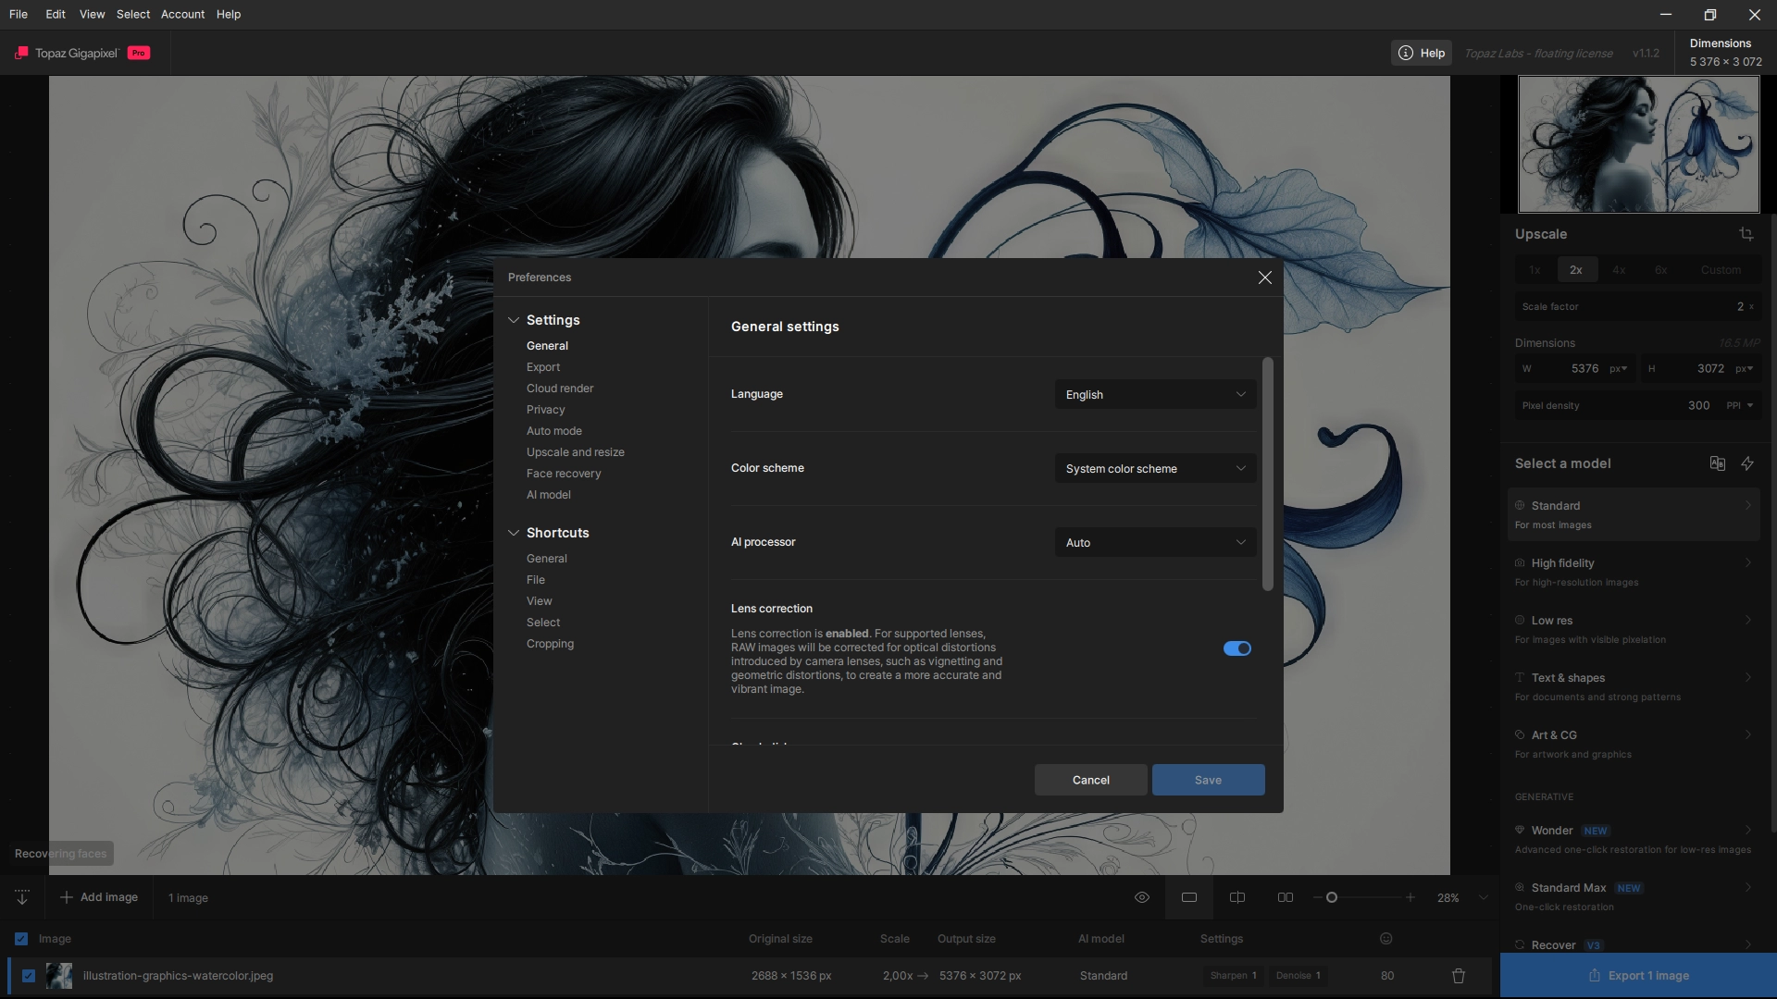1777x999 pixels.
Task: Delete image using trash icon
Action: 1459,976
